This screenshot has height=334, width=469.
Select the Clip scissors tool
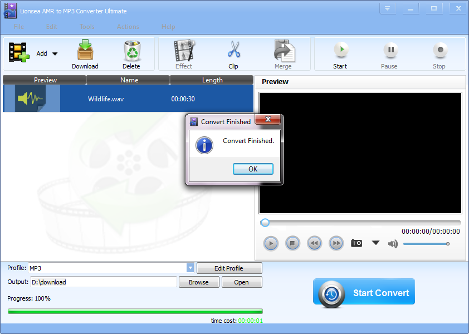[x=233, y=55]
